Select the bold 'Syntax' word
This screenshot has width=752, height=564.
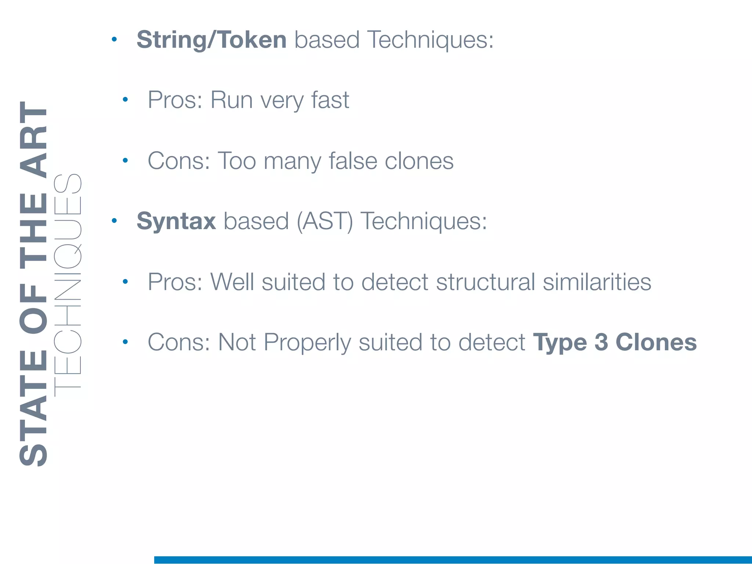(176, 221)
